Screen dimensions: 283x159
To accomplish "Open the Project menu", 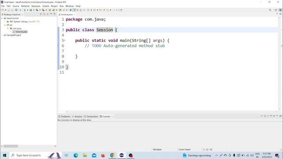I will 54,6.
